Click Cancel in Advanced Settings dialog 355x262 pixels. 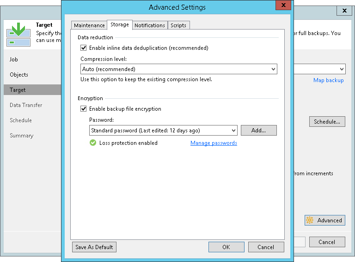(x=266, y=247)
